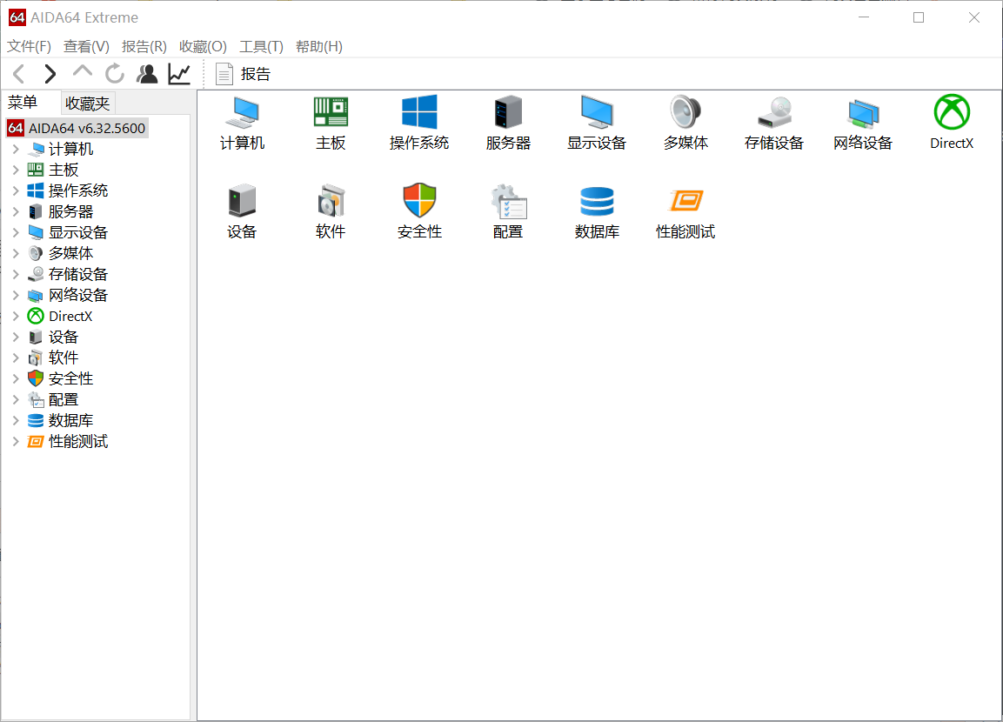Click the forward arrow in the toolbar
The image size is (1003, 722).
tap(50, 74)
